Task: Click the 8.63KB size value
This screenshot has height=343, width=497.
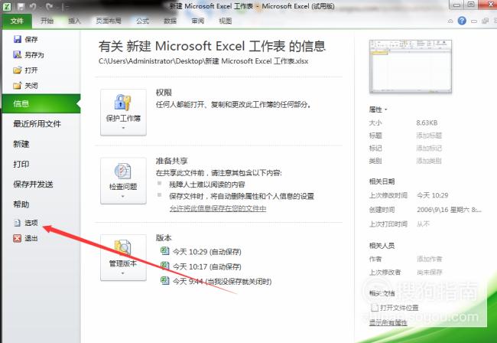Action: [x=427, y=122]
